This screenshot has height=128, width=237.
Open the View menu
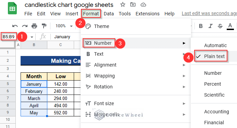[x=55, y=14]
